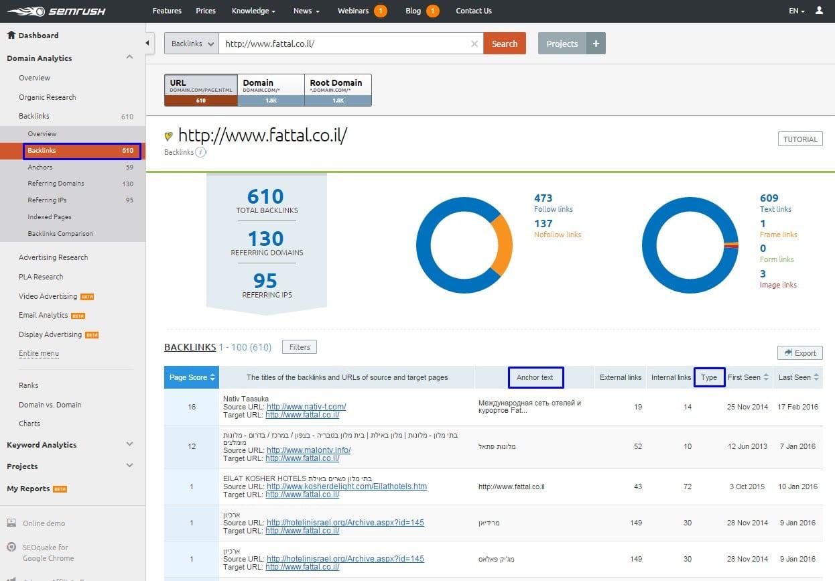
Task: Click the Webinars notification badge
Action: click(381, 11)
